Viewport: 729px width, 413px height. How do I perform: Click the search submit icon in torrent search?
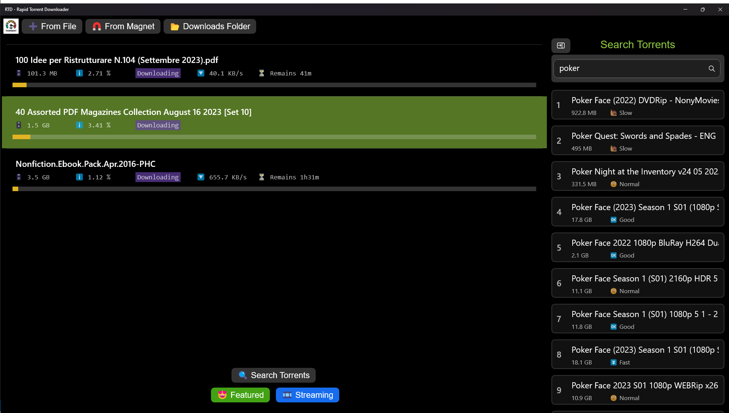(x=712, y=69)
